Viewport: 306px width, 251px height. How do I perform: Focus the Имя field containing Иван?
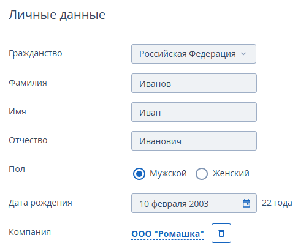click(194, 112)
